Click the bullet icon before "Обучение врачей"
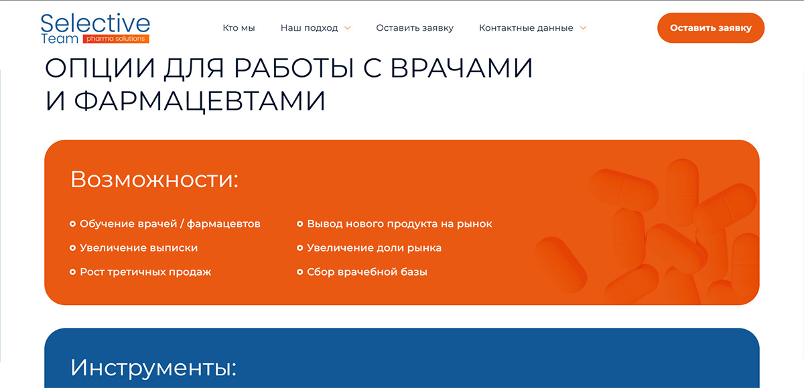This screenshot has width=804, height=388. click(72, 224)
